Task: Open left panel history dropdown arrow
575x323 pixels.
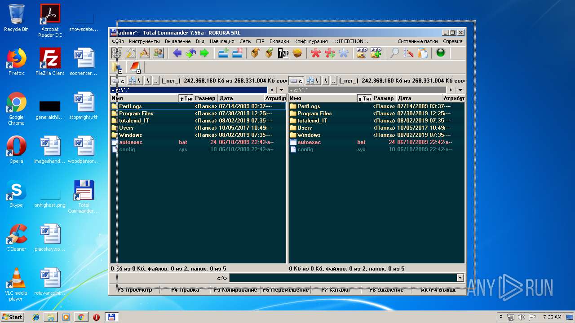Action: point(281,90)
